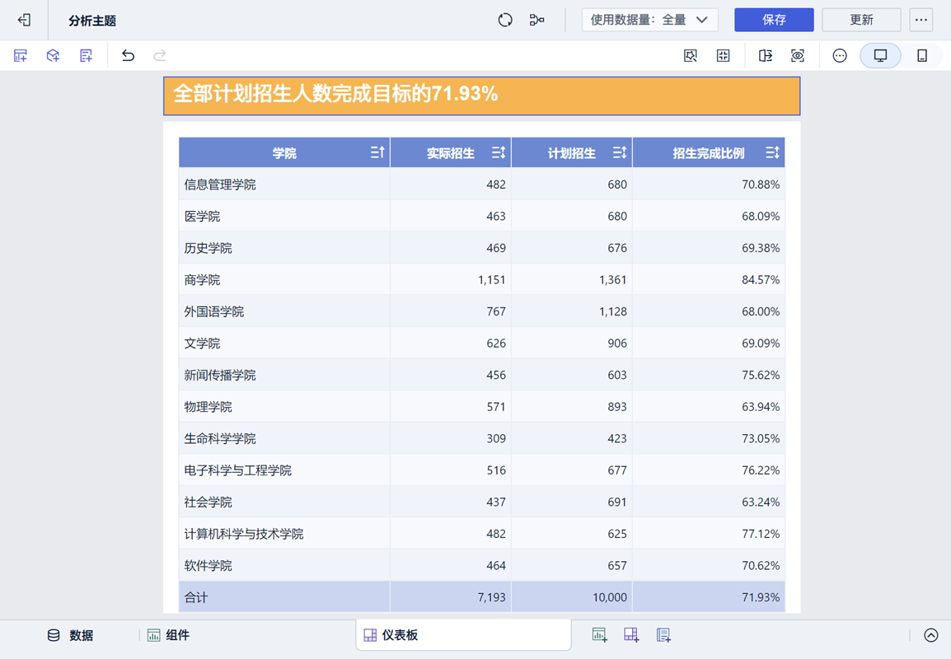Open the data lineage flow icon
This screenshot has width=951, height=659.
point(536,20)
